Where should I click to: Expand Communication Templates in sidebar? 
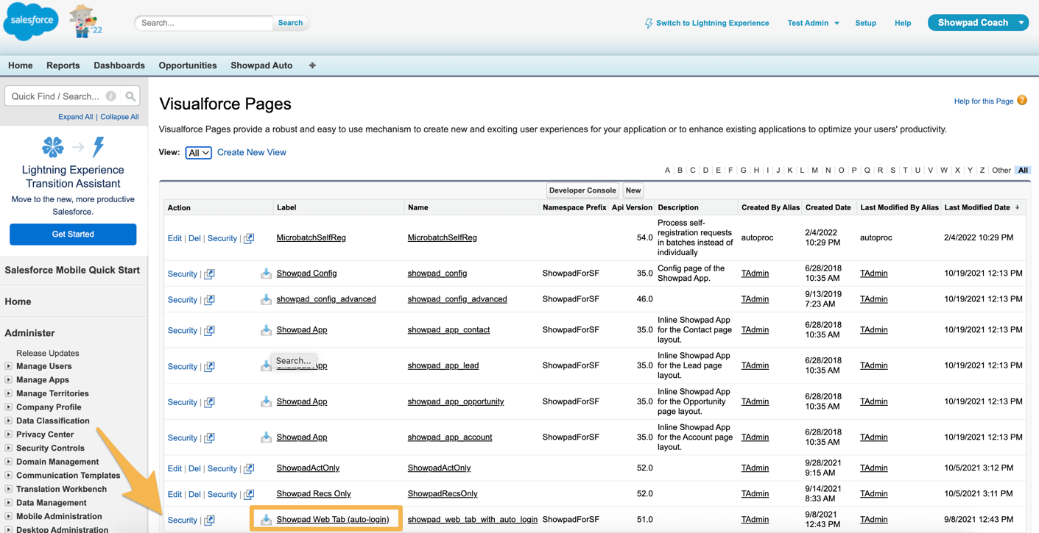click(x=8, y=476)
